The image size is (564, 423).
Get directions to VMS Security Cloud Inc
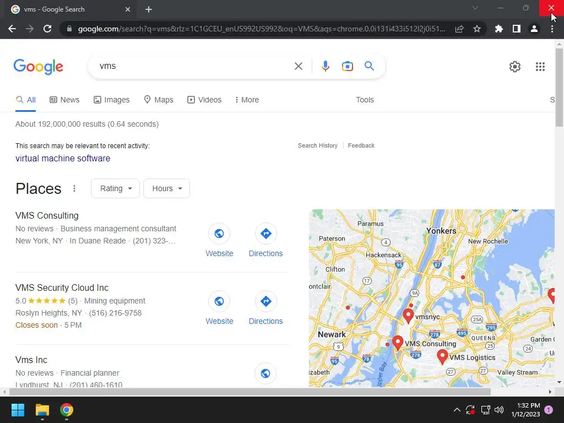(266, 301)
